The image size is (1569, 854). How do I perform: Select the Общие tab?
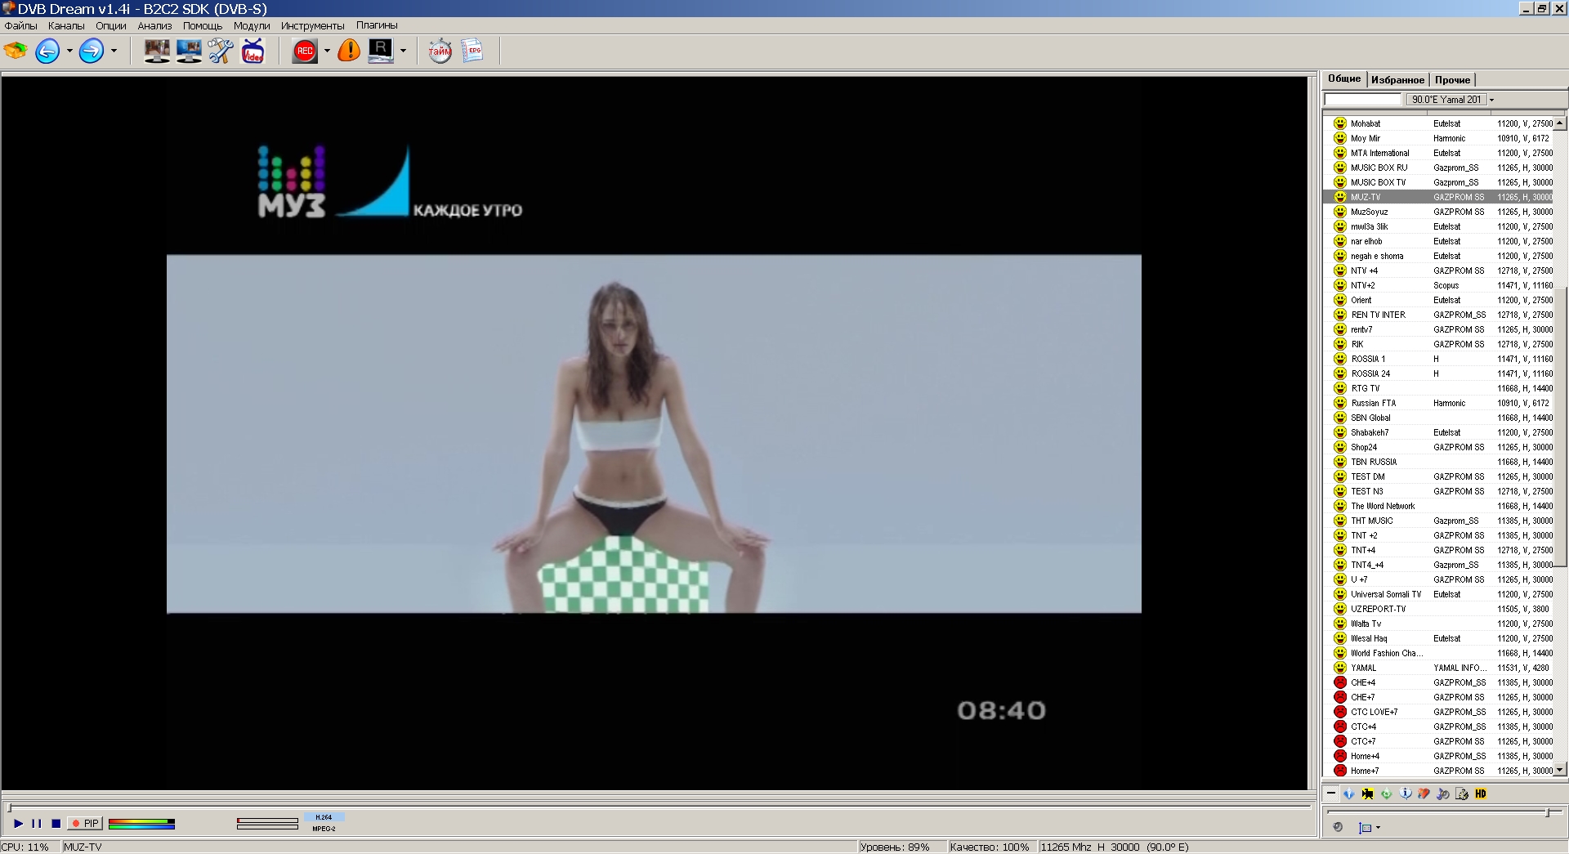click(x=1344, y=78)
